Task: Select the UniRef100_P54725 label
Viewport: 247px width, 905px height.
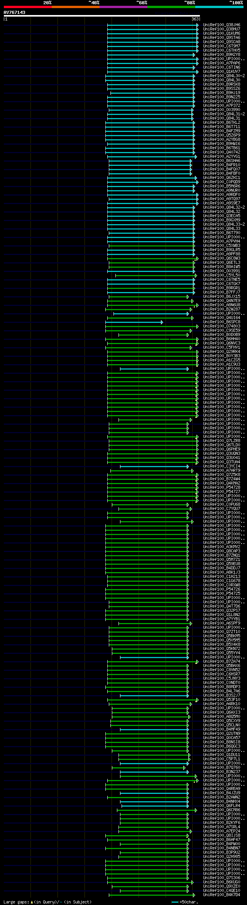Action: coord(222,594)
